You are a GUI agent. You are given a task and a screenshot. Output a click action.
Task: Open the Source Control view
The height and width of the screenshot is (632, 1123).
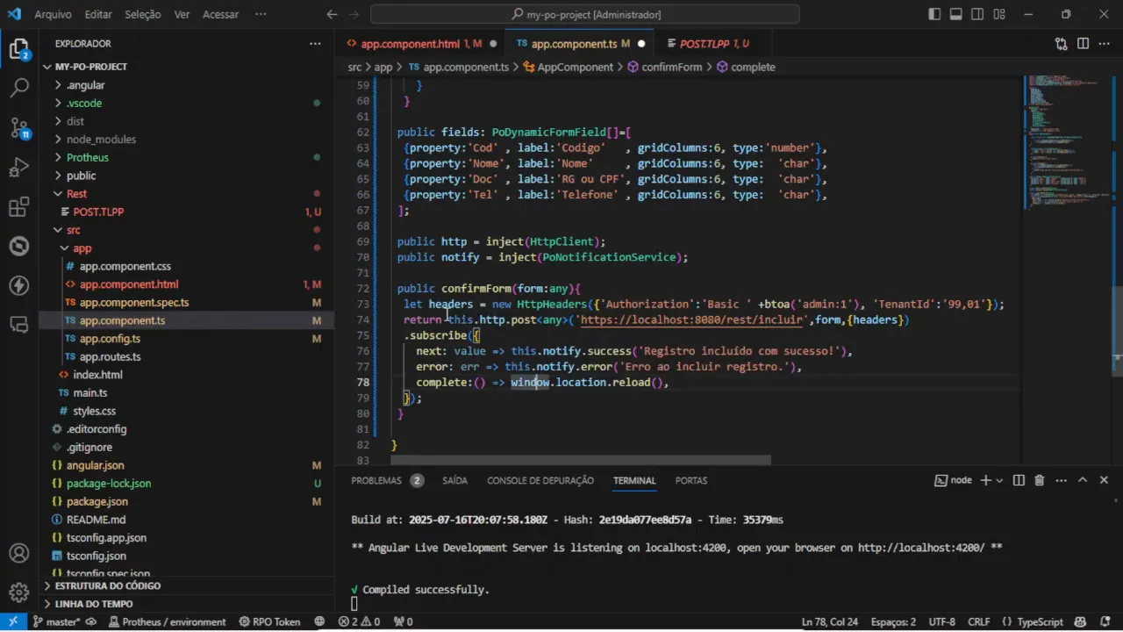click(19, 127)
